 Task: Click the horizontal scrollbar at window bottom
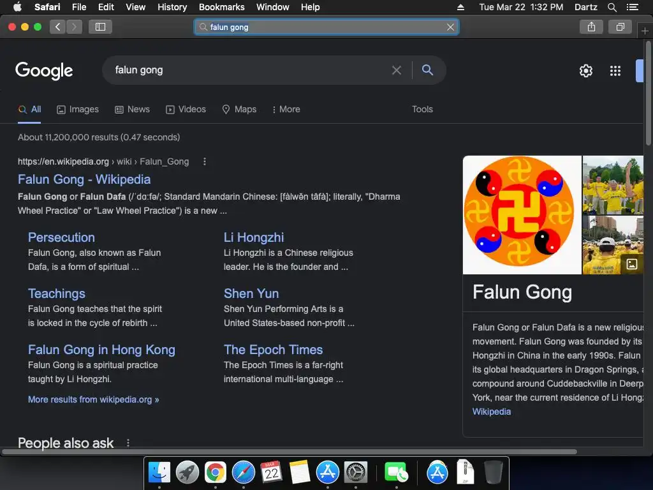(x=290, y=452)
